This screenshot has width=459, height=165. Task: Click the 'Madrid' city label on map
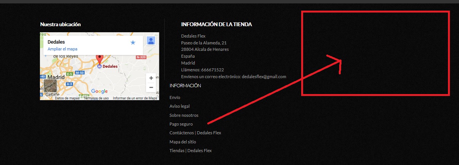pos(56,77)
